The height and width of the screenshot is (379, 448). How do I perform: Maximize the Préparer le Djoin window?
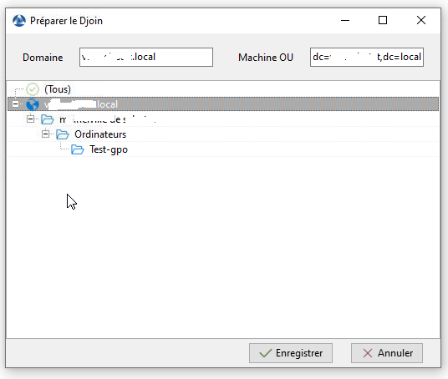pyautogui.click(x=383, y=20)
